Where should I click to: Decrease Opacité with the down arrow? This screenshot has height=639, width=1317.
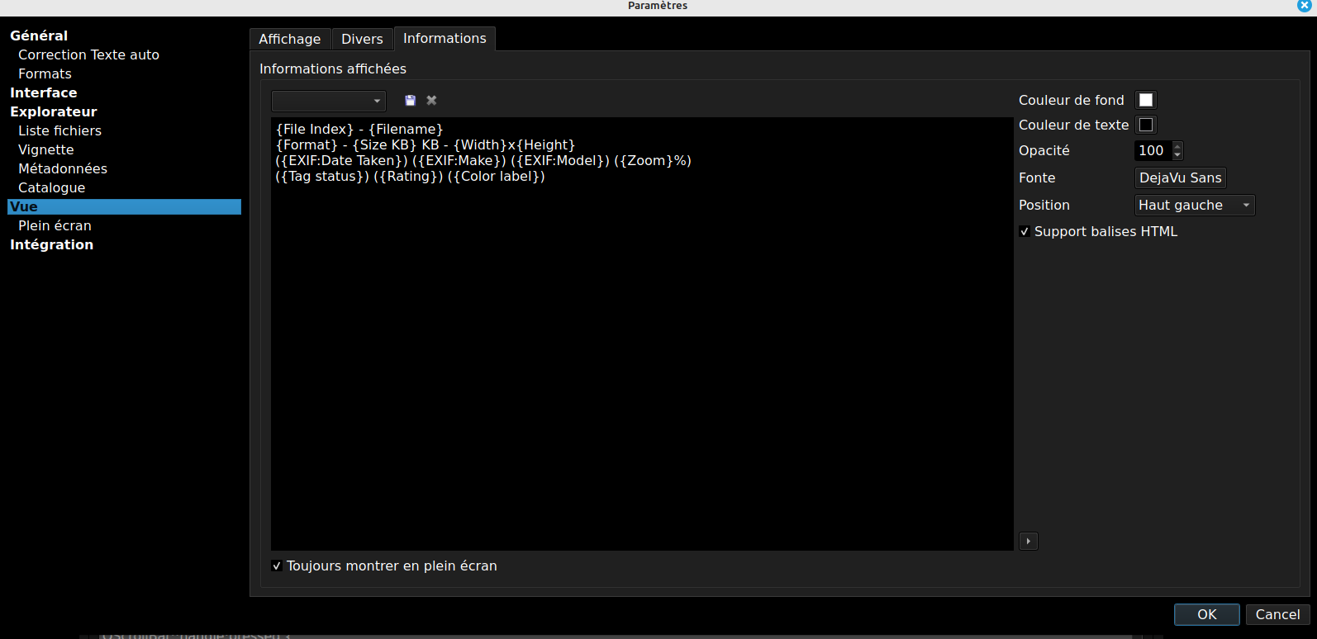1178,155
